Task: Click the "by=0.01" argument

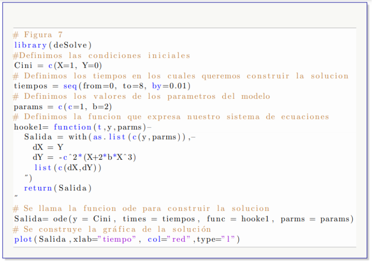Action: tap(171, 86)
